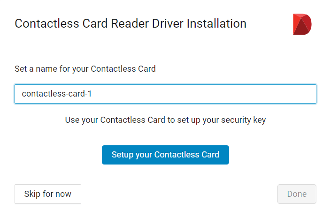This screenshot has width=330, height=217.
Task: Click the Use your Contactless Card instruction text
Action: [x=165, y=120]
